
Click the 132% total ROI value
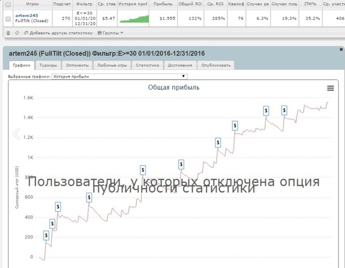[195, 18]
